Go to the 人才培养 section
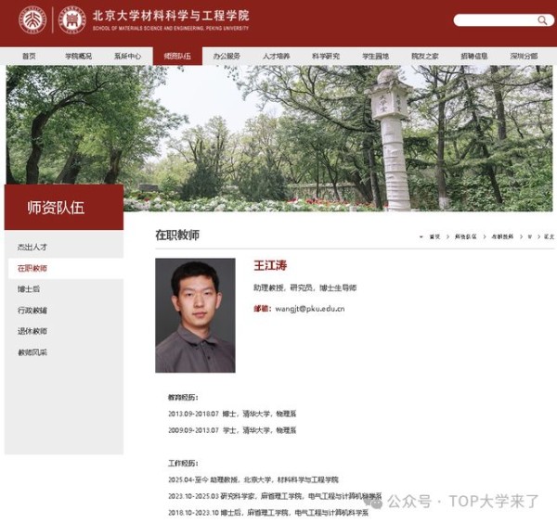Viewport: 557px width, 523px height. pos(276,57)
